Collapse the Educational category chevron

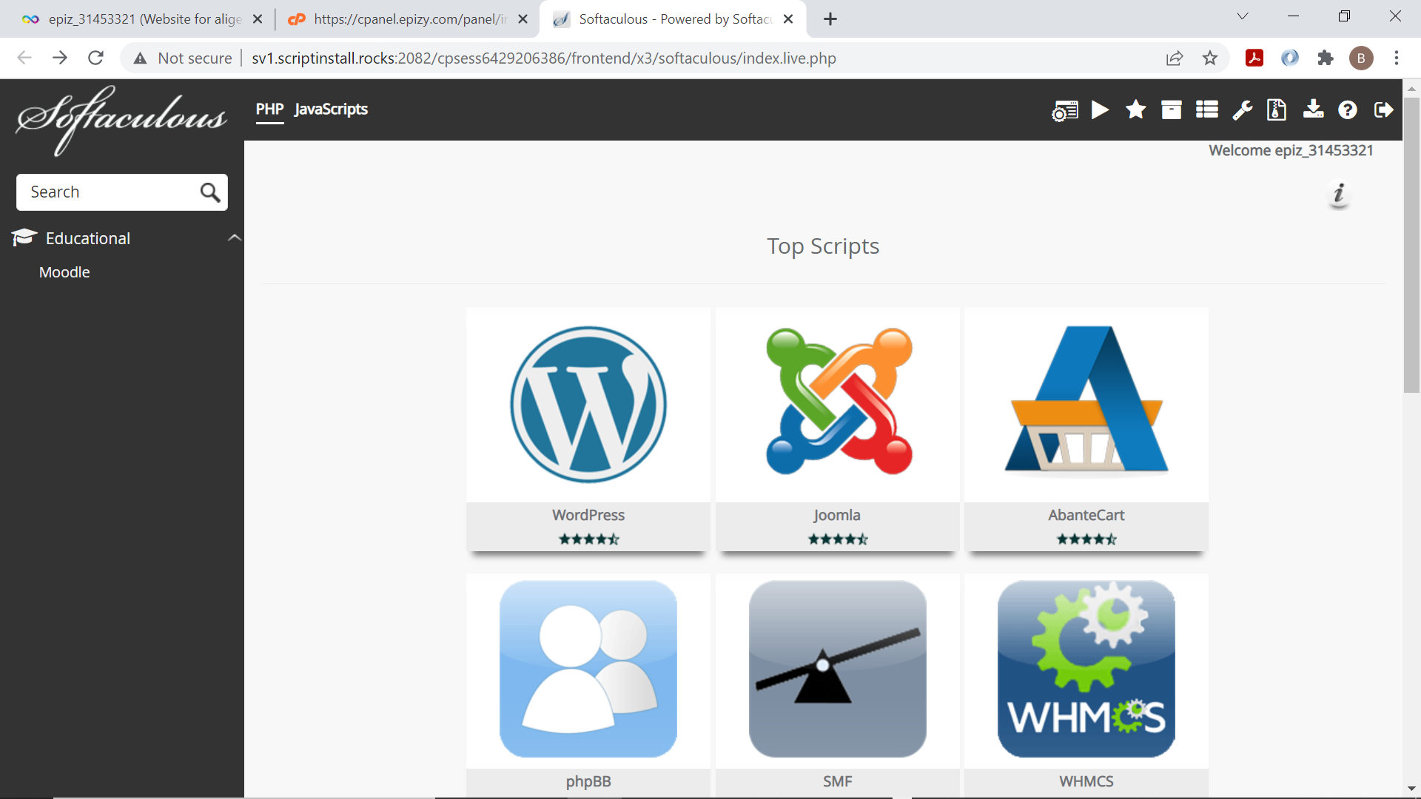(235, 237)
